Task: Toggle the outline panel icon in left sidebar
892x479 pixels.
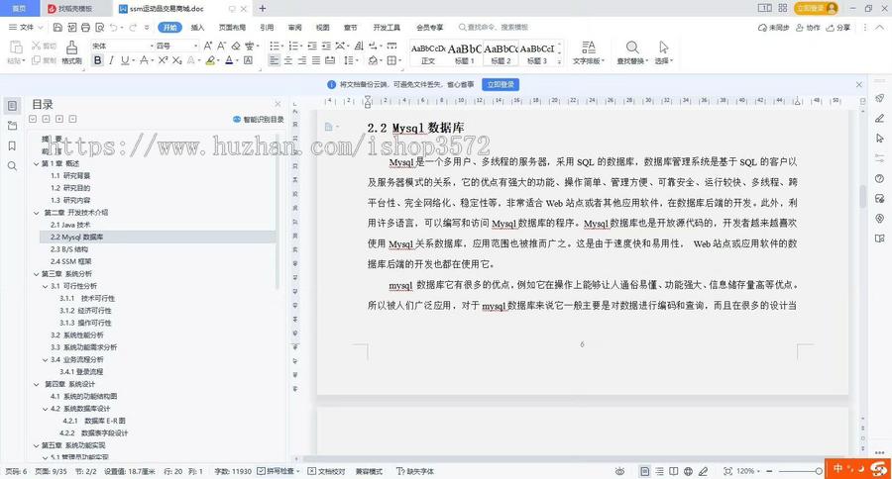Action: click(x=12, y=106)
